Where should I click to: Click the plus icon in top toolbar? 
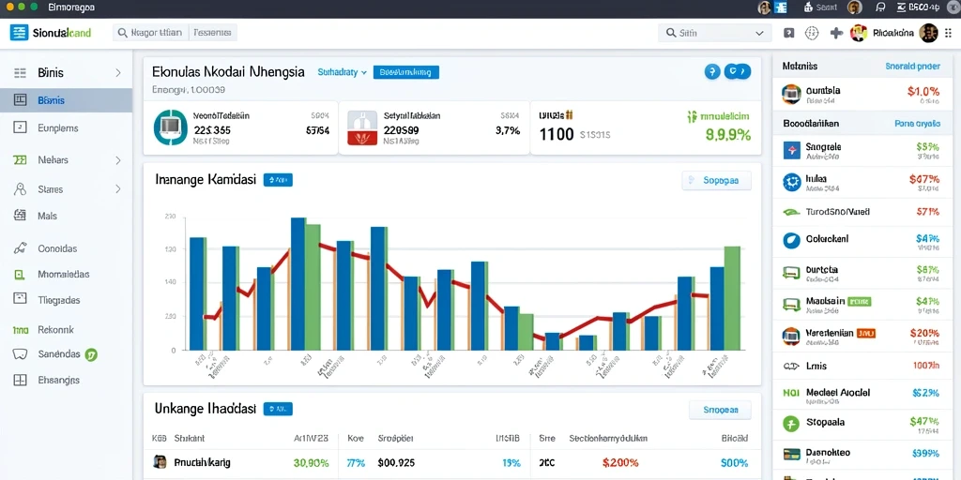click(x=836, y=33)
